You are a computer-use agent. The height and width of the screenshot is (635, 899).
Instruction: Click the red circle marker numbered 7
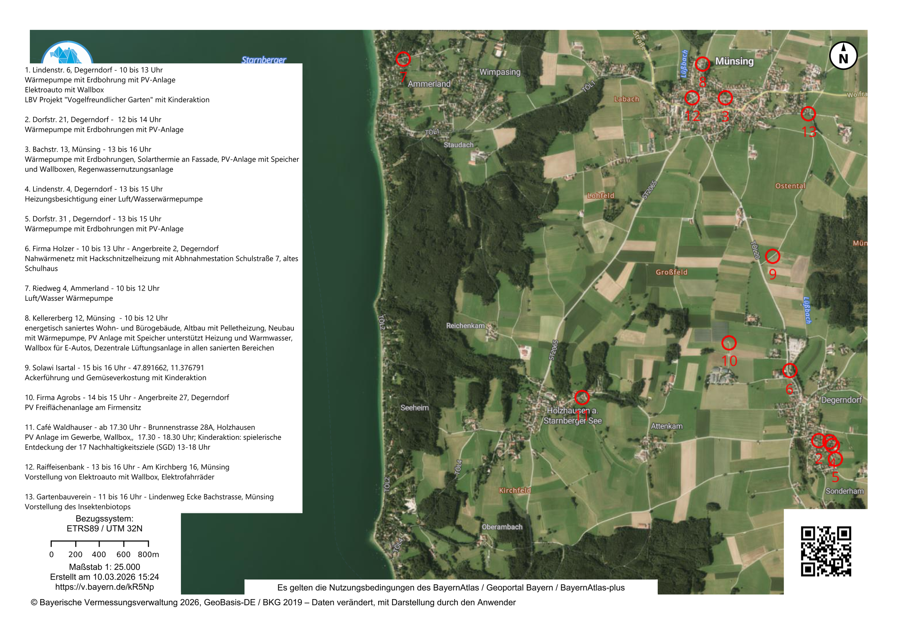click(403, 59)
